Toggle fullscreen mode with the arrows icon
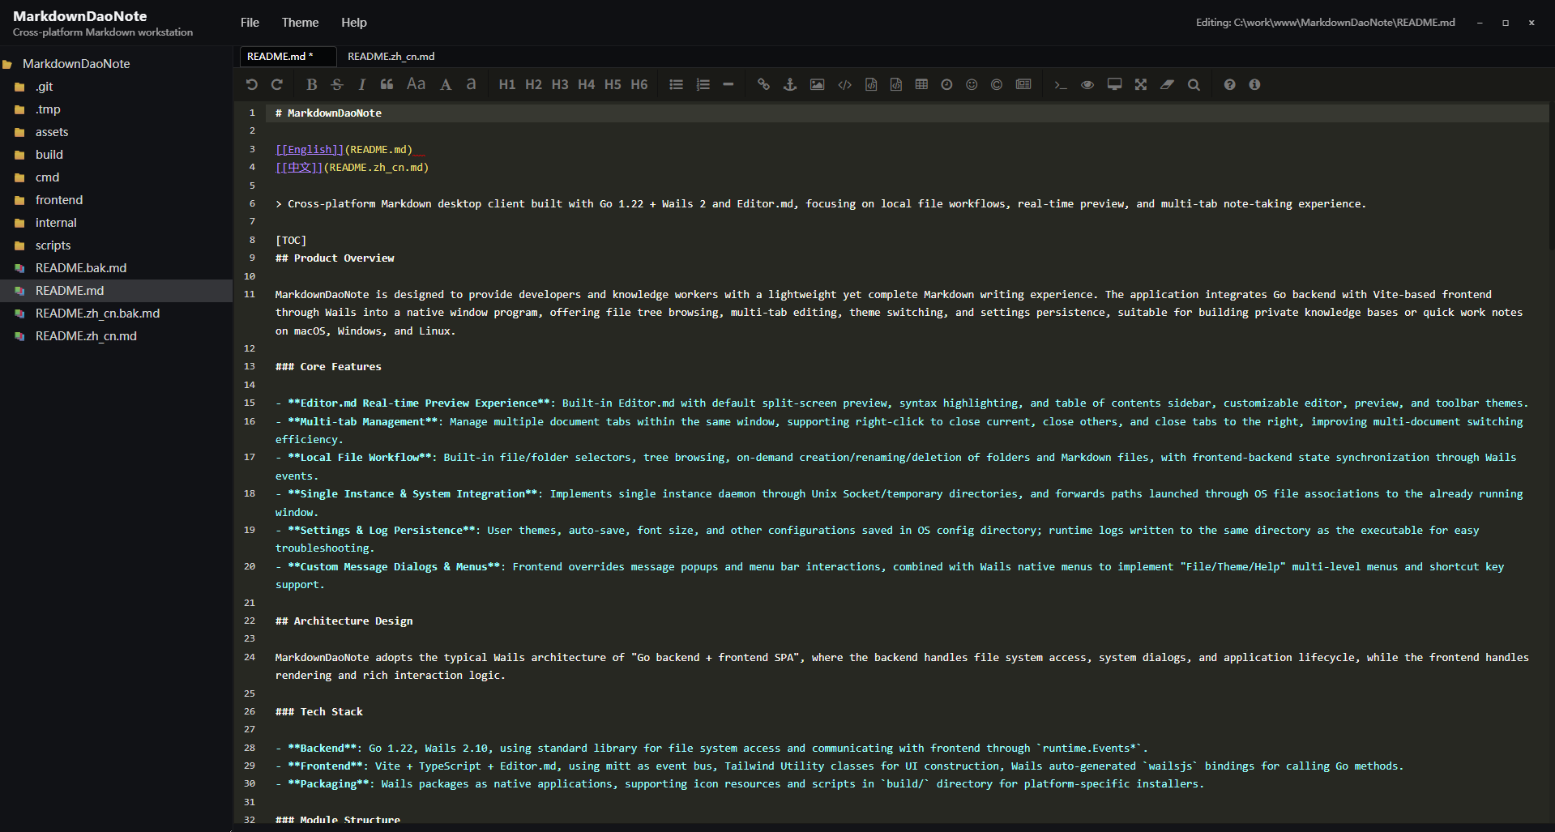Screen dimensions: 1555x832 pos(1141,84)
